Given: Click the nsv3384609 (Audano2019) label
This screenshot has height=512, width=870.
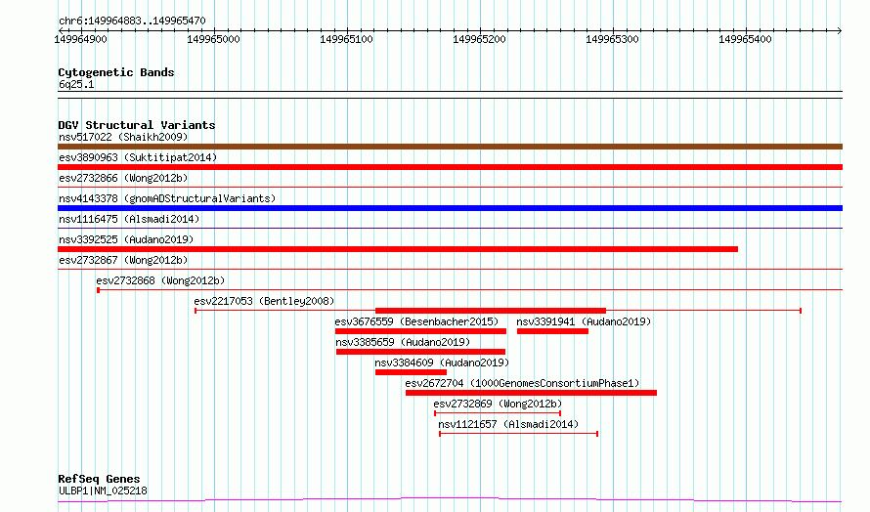Looking at the screenshot, I should tap(442, 363).
